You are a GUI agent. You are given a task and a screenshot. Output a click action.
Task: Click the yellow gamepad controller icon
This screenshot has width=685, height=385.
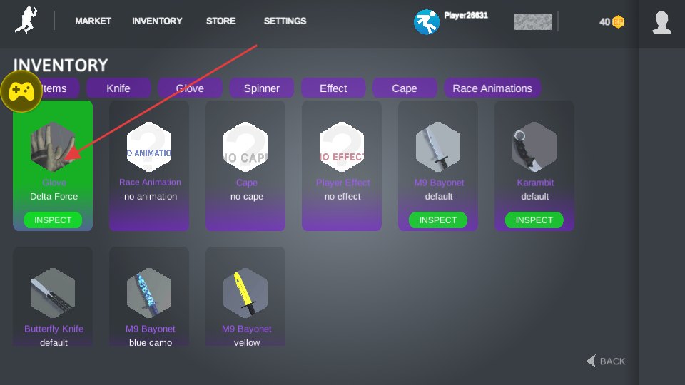[21, 91]
